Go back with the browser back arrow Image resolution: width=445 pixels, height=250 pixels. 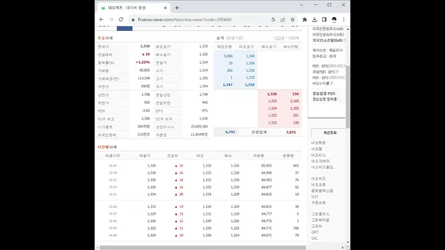point(101,19)
